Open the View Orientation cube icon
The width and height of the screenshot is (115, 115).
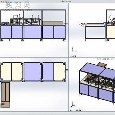click(108, 59)
